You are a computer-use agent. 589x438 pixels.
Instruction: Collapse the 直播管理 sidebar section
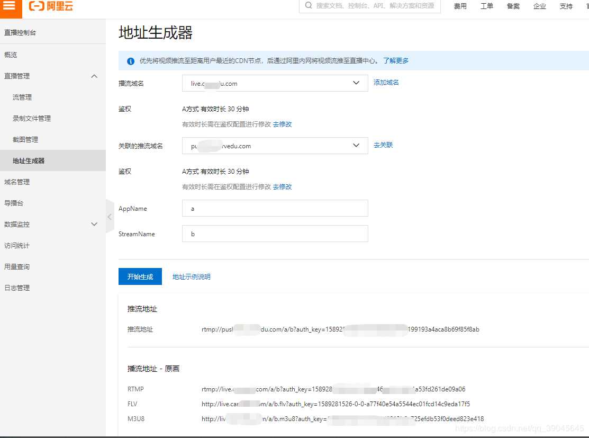click(94, 76)
